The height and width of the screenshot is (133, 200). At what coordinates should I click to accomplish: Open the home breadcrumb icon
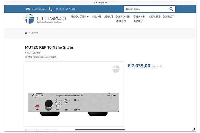26,33
